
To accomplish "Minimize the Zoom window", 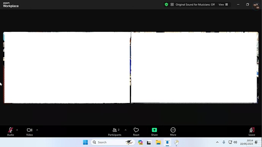I will (x=238, y=5).
